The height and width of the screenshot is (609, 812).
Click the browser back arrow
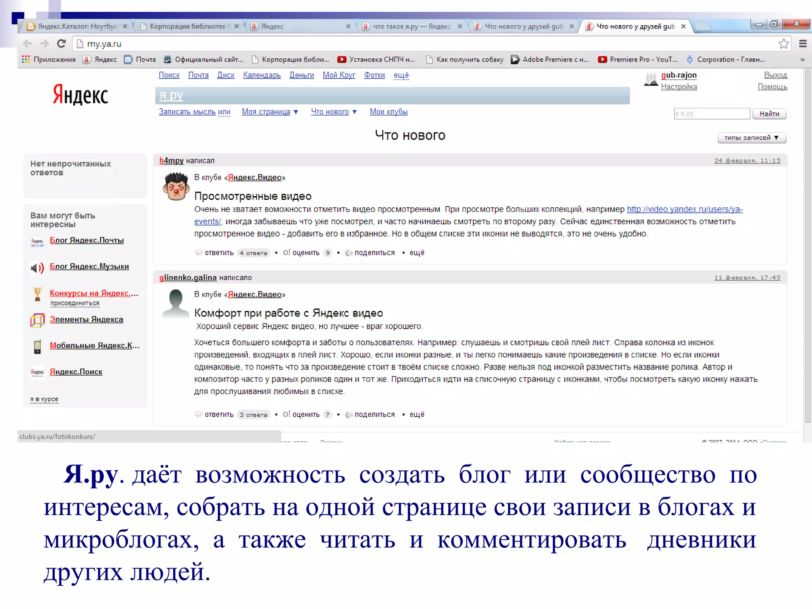coord(27,44)
